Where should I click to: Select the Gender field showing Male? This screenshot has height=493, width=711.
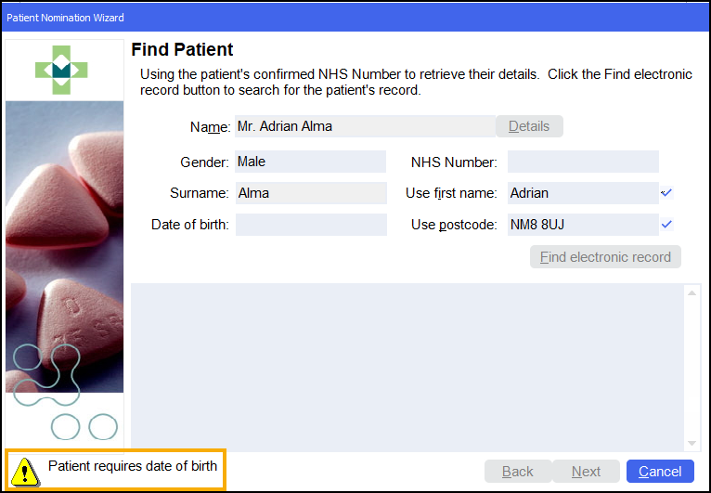(x=311, y=162)
